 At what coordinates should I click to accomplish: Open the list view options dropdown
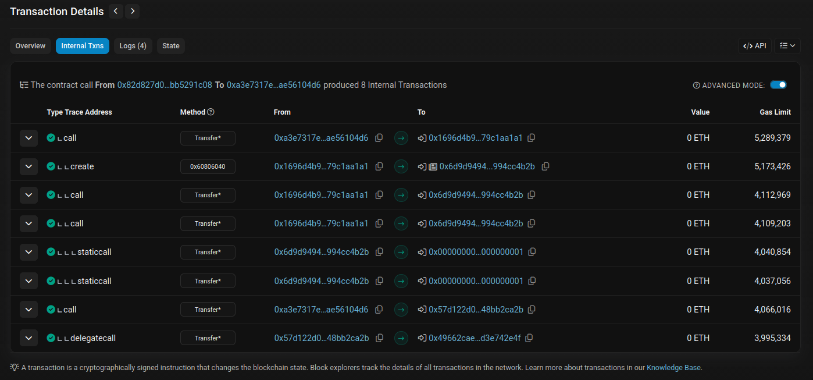click(787, 46)
